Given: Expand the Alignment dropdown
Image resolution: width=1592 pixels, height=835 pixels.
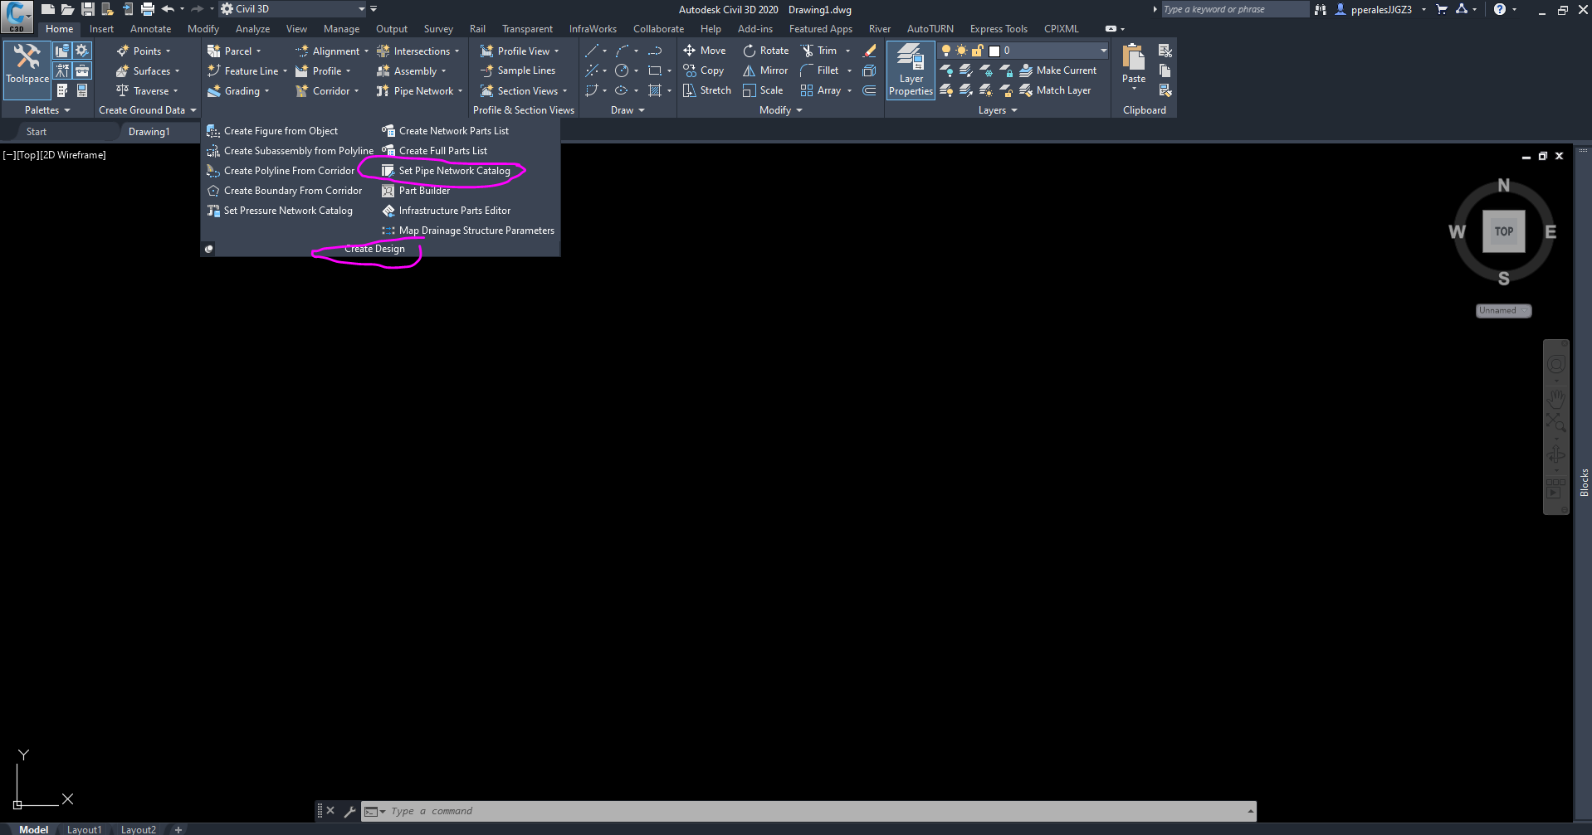Looking at the screenshot, I should click(x=366, y=51).
